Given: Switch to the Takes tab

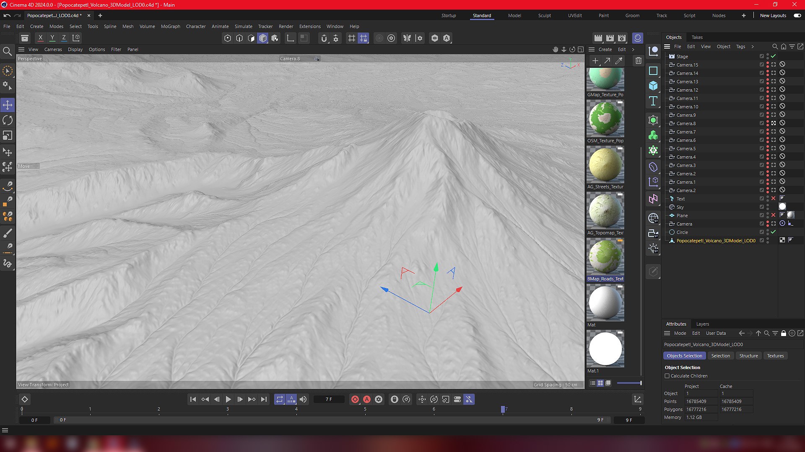Looking at the screenshot, I should tap(697, 37).
